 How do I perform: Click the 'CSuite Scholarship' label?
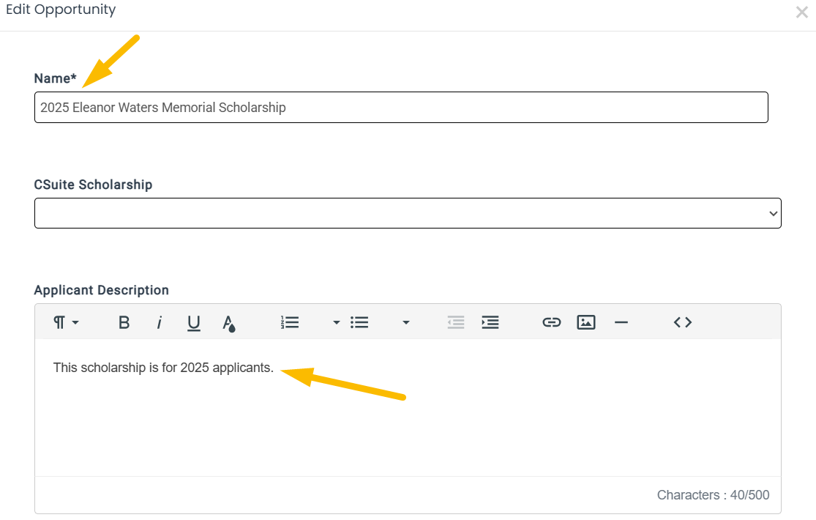click(93, 185)
